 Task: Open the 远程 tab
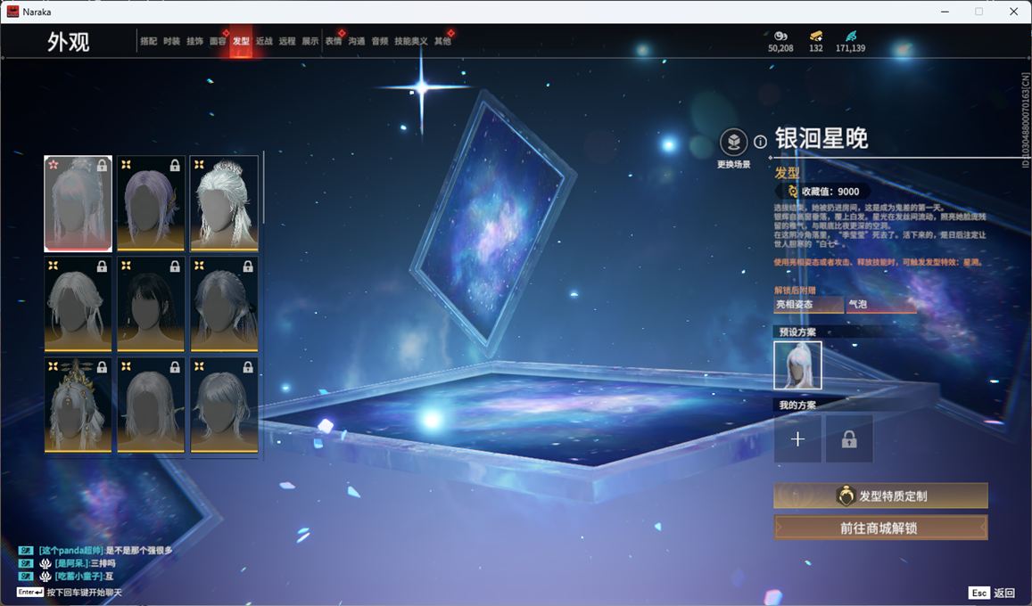tap(287, 41)
